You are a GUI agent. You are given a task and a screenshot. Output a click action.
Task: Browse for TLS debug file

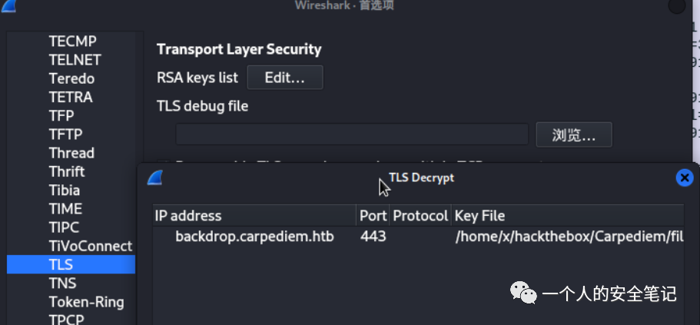pos(574,134)
